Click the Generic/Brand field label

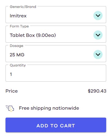[23, 7]
